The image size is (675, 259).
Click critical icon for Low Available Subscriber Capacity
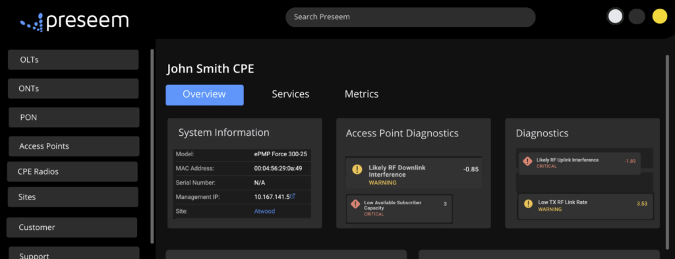pyautogui.click(x=355, y=204)
